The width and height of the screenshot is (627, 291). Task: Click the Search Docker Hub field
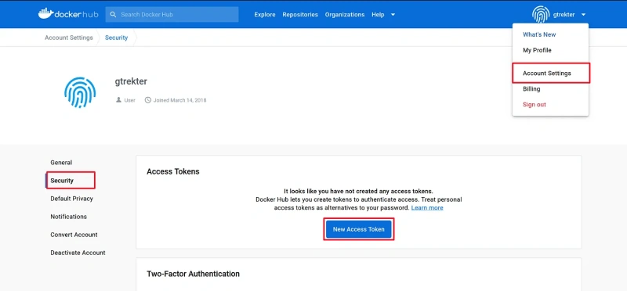pos(172,14)
